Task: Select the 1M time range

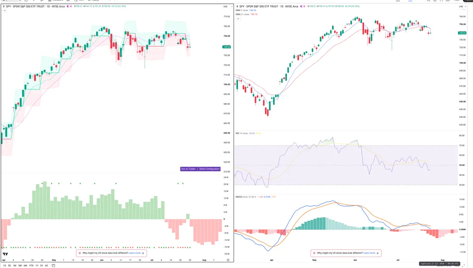Action: [15, 266]
